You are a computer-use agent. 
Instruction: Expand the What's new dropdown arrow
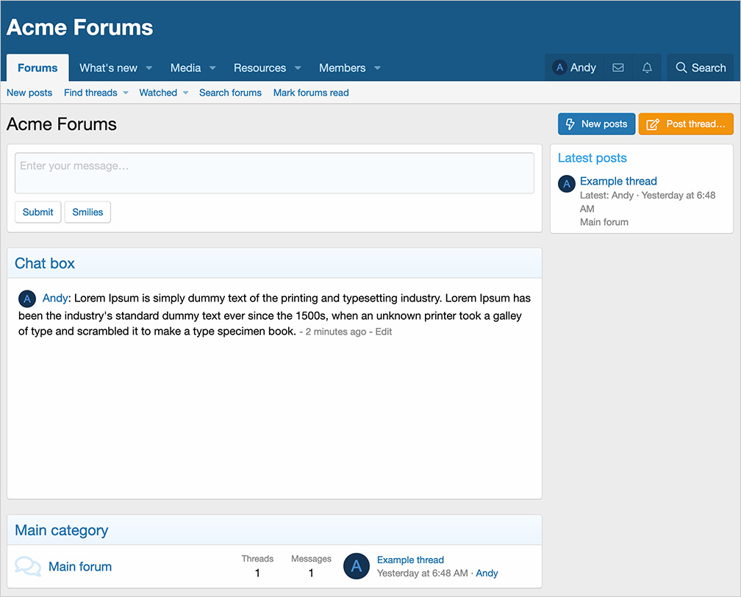pos(149,68)
